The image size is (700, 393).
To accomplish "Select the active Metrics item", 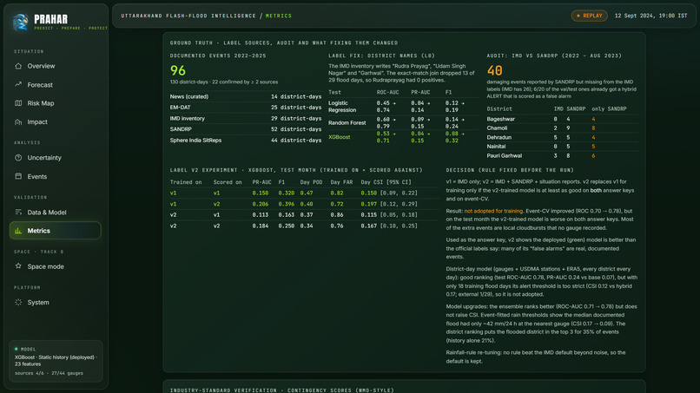I will click(x=56, y=231).
